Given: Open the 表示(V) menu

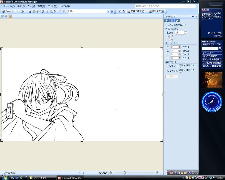Looking at the screenshot, I should pyautogui.click(x=31, y=6).
